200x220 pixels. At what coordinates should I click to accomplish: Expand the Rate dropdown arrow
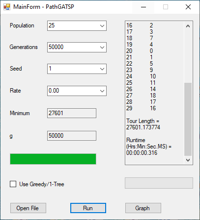pos(102,91)
